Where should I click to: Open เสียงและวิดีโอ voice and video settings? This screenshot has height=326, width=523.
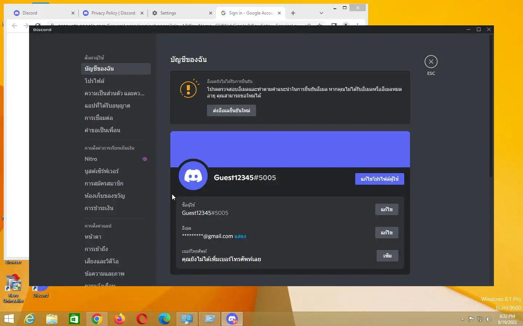pos(116,262)
